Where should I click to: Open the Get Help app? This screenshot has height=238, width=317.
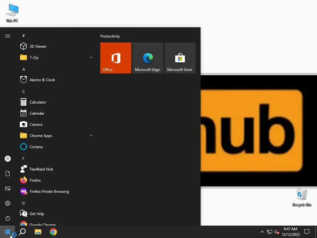click(57, 214)
